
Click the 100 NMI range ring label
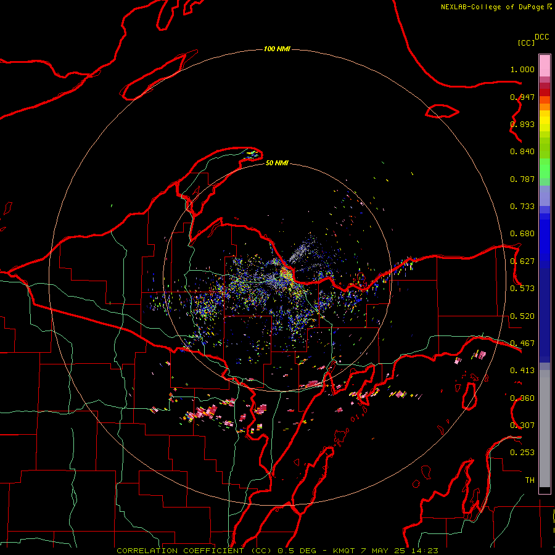(277, 49)
